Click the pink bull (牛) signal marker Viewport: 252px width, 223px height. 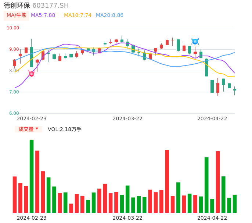32,74
